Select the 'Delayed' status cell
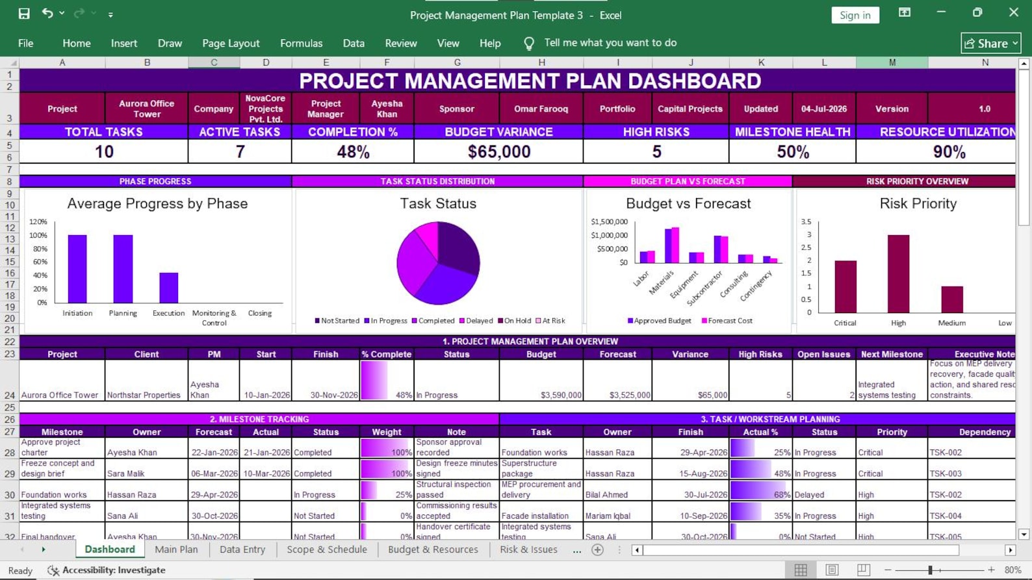This screenshot has height=580, width=1032. (824, 490)
